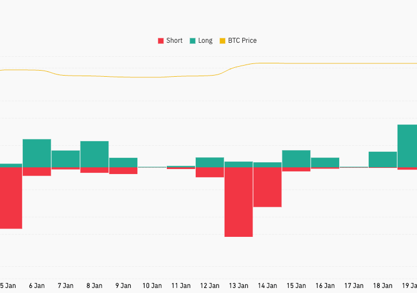Click the red Short legend color swatch
The width and height of the screenshot is (417, 293).
161,41
